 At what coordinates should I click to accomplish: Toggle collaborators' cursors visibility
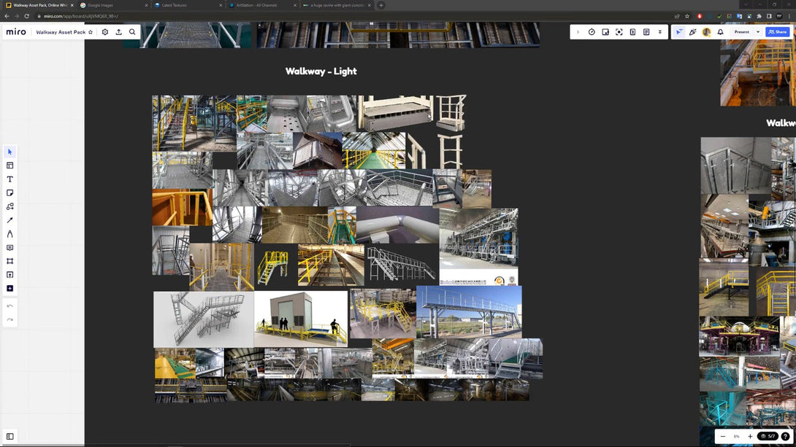679,32
